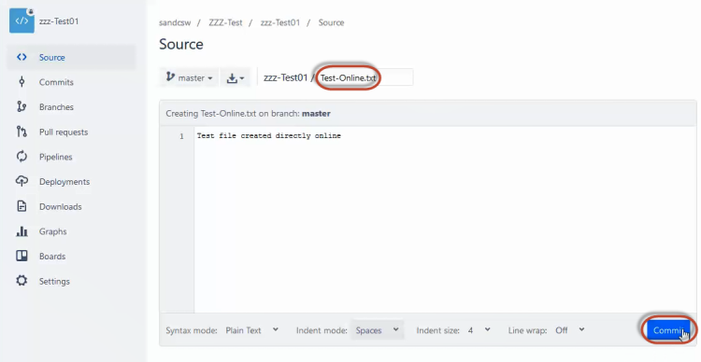
Task: Click in the code editor text line
Action: pos(268,135)
